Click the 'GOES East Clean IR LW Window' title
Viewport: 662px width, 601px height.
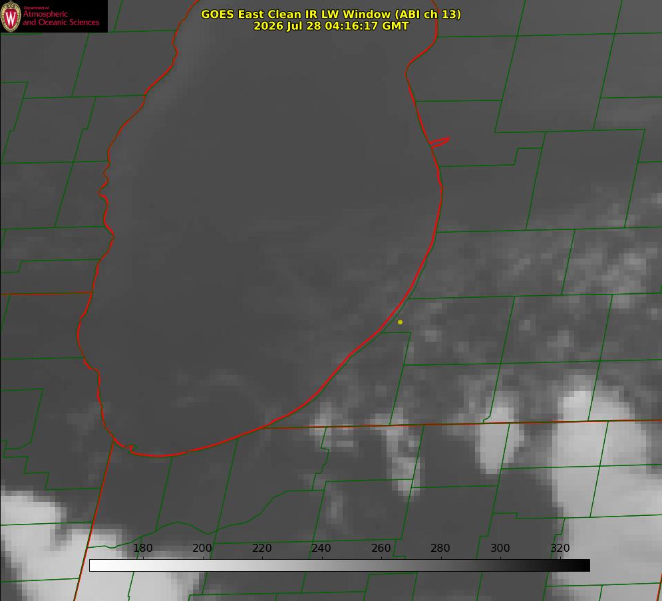(x=331, y=14)
